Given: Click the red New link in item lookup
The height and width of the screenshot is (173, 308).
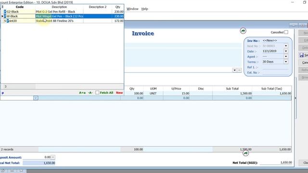Looking at the screenshot, I should pos(119,93).
